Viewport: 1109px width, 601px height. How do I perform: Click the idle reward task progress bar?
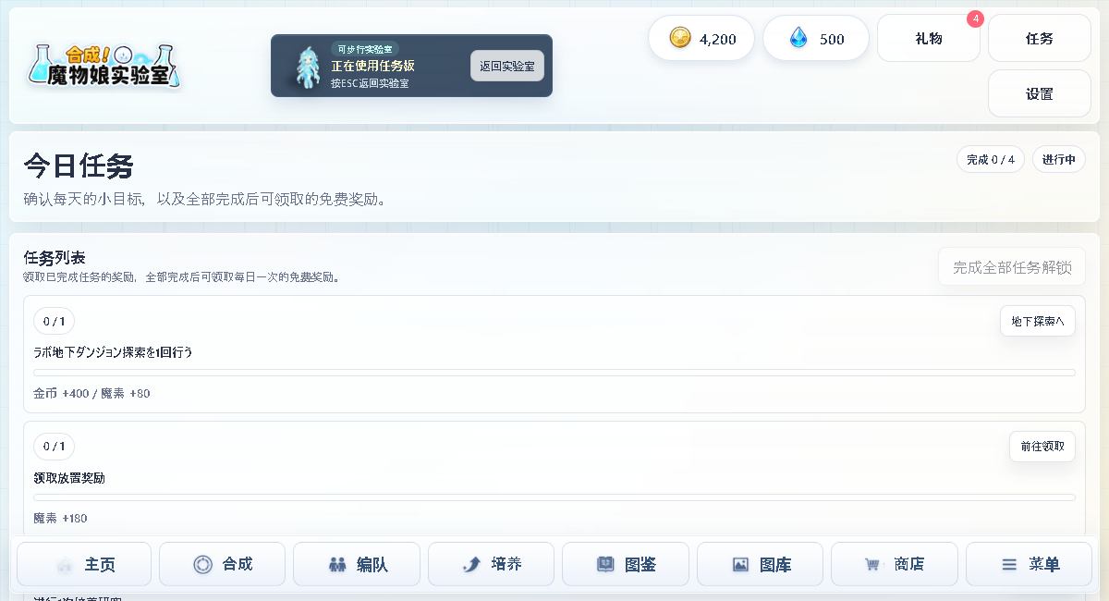coord(554,497)
